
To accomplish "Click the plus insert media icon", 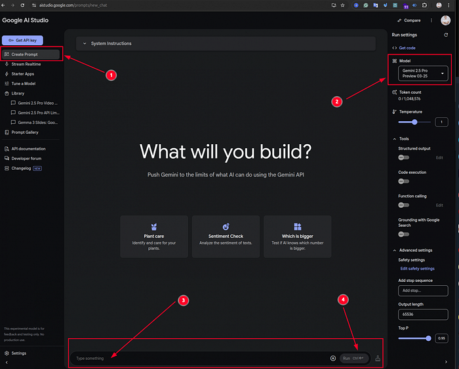I will (333, 359).
